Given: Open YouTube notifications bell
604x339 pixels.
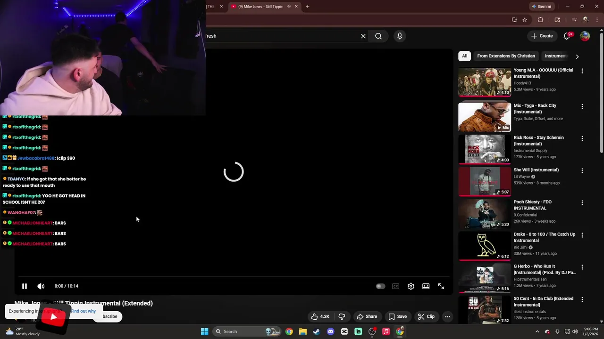Looking at the screenshot, I should pos(568,36).
